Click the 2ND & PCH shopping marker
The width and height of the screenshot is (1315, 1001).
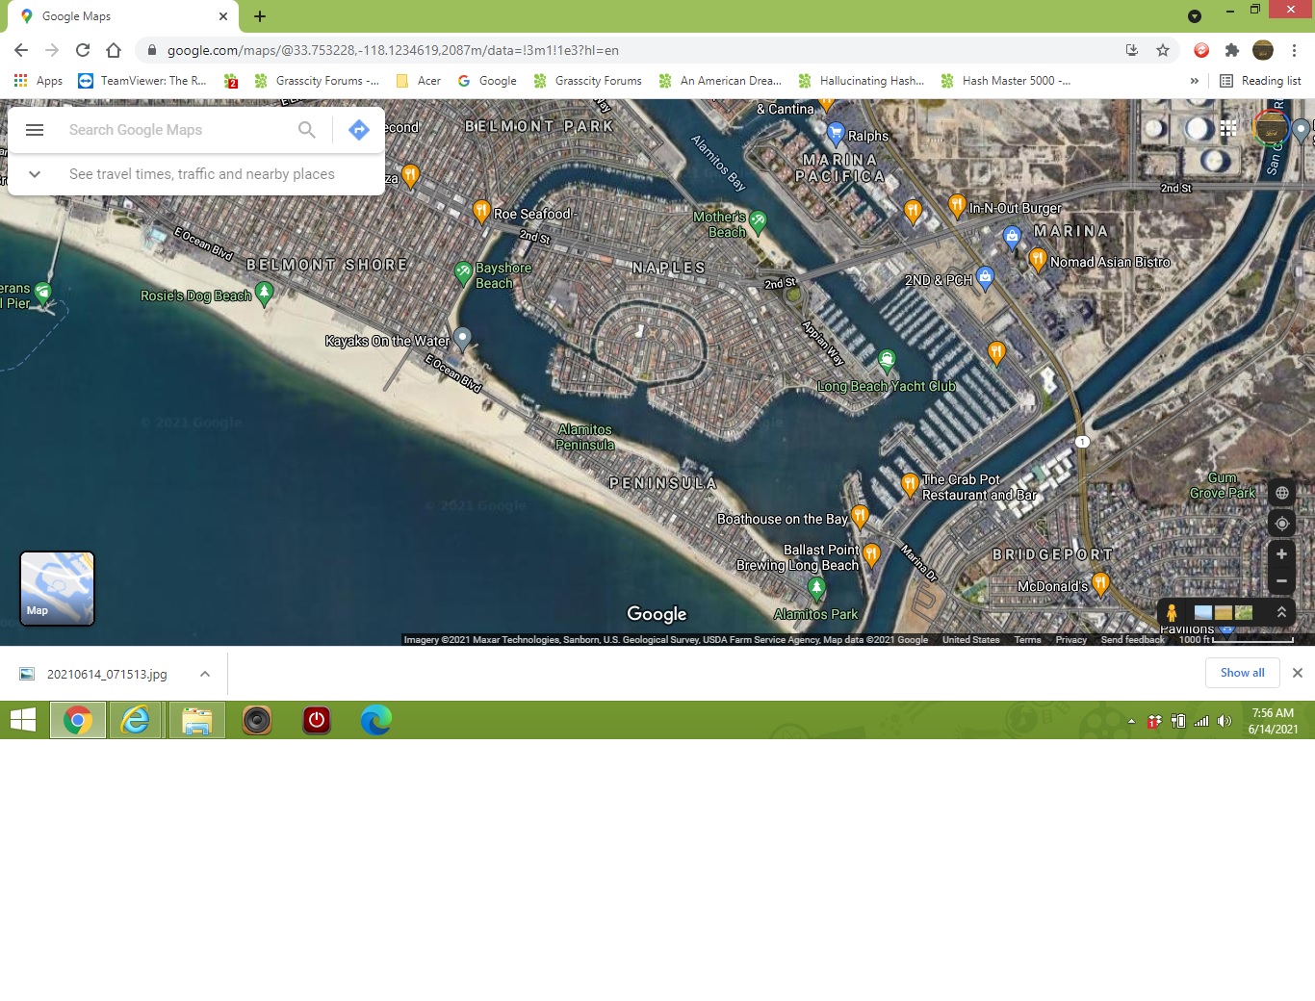(985, 277)
